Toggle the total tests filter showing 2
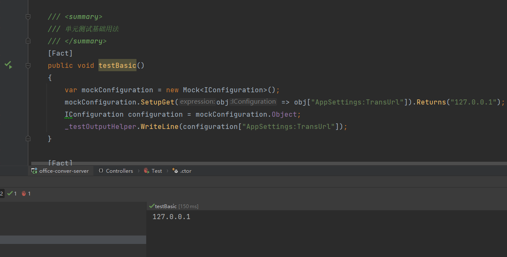 click(2, 193)
